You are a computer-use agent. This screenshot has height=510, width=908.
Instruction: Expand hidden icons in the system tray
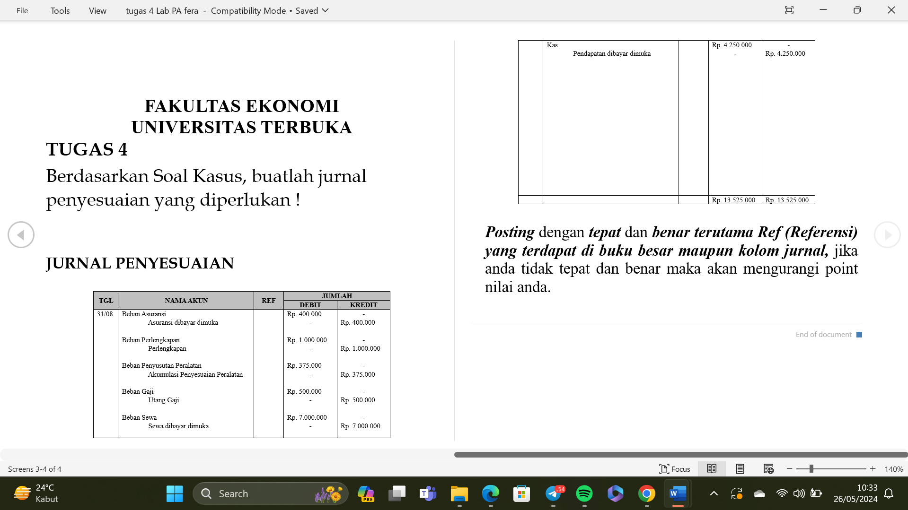714,493
